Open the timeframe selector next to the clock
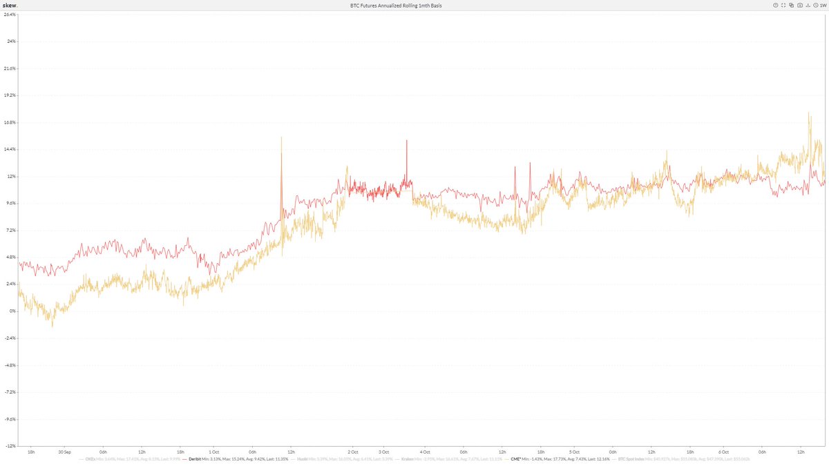 click(x=823, y=5)
